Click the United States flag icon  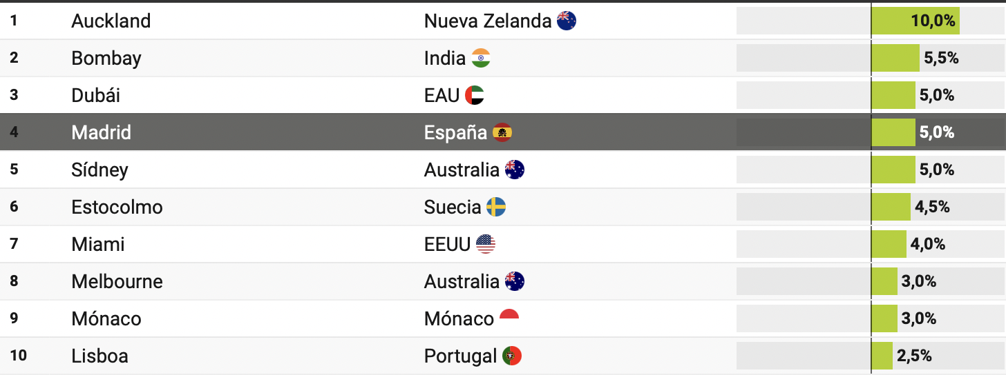(486, 244)
